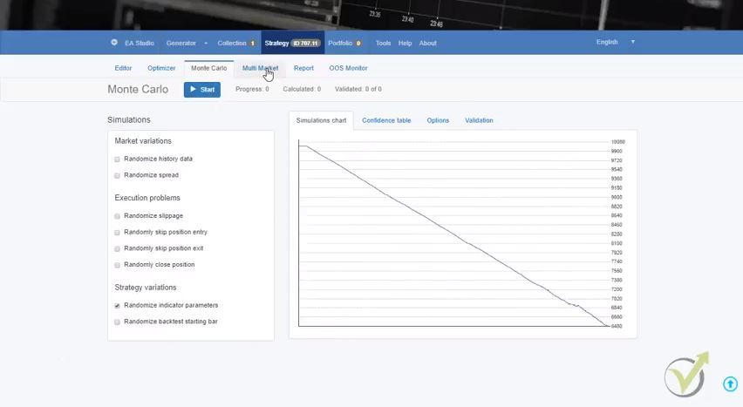Open the Collection menu
The width and height of the screenshot is (743, 407).
tap(236, 43)
